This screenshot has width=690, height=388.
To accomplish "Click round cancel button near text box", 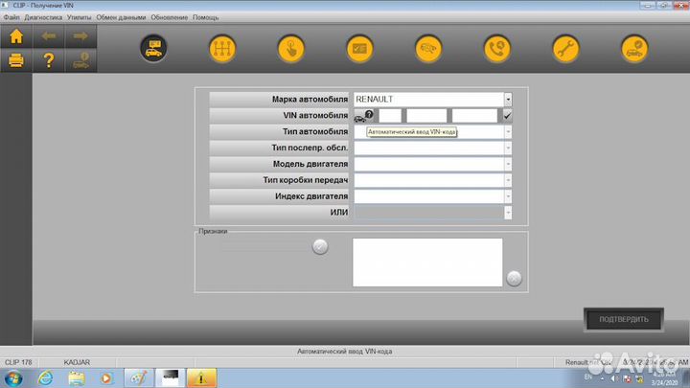I will (x=514, y=279).
